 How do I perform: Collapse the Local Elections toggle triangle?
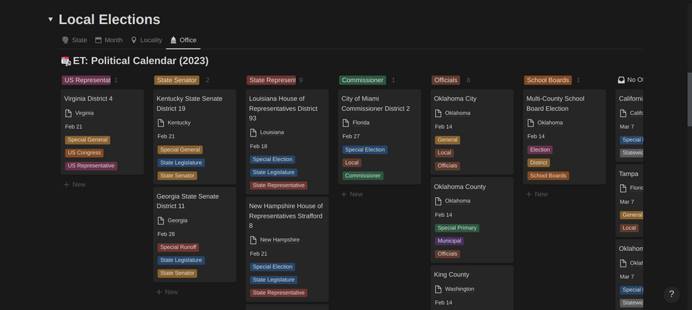point(50,19)
